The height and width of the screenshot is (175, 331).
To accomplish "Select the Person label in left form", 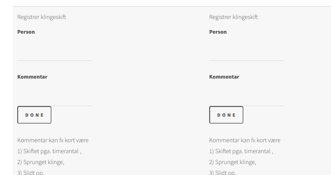I will click(x=26, y=32).
